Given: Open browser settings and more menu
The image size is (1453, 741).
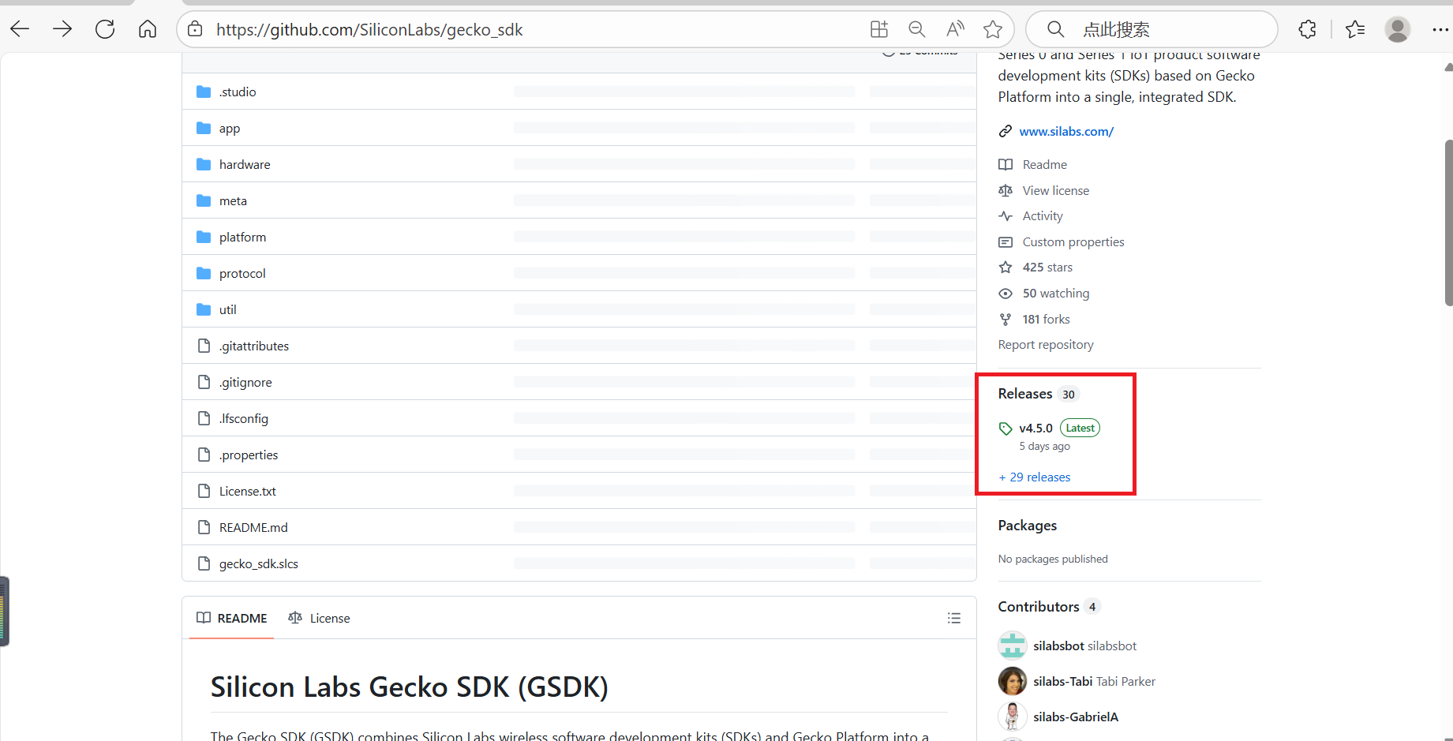Looking at the screenshot, I should point(1440,30).
